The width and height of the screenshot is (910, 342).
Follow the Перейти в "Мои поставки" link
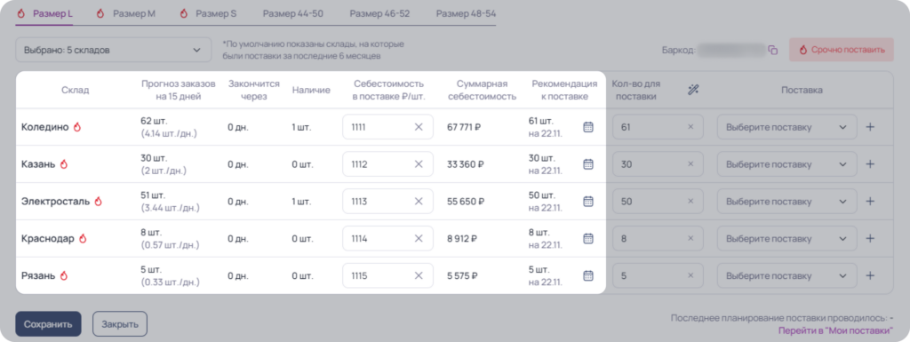click(x=835, y=330)
